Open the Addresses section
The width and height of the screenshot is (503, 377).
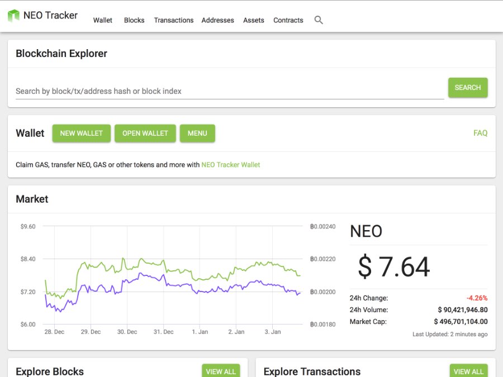coord(218,20)
